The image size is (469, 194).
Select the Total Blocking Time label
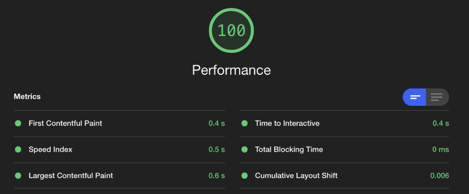pos(289,150)
